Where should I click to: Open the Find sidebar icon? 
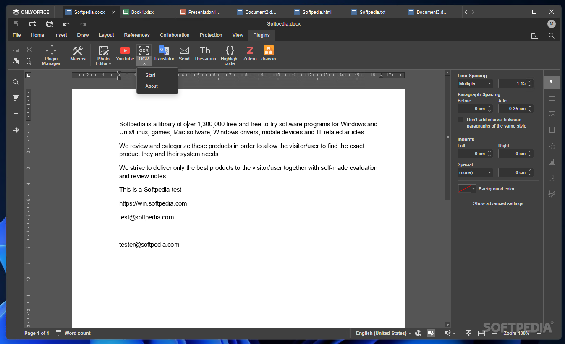tap(16, 82)
